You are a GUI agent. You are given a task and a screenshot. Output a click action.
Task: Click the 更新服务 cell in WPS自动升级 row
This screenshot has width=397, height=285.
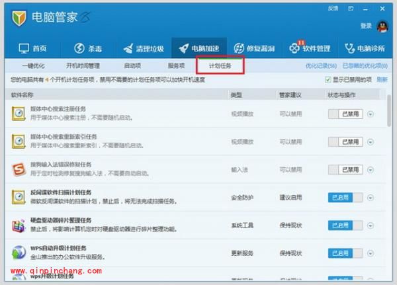click(242, 253)
